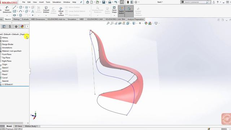Switch to the MBD Dimensions tab
This screenshot has height=130, width=231.
tap(38, 19)
